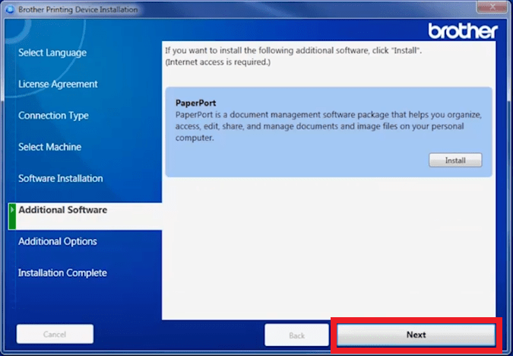The height and width of the screenshot is (356, 513).
Task: Select the Connection Type step
Action: point(53,116)
